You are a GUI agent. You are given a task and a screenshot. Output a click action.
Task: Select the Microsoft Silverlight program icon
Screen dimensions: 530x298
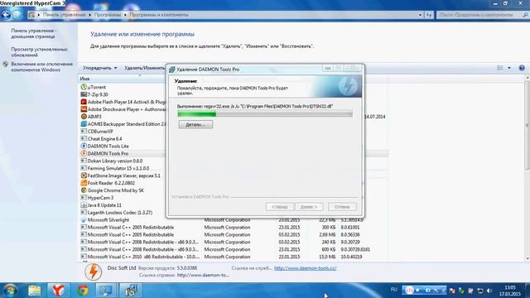(84, 220)
